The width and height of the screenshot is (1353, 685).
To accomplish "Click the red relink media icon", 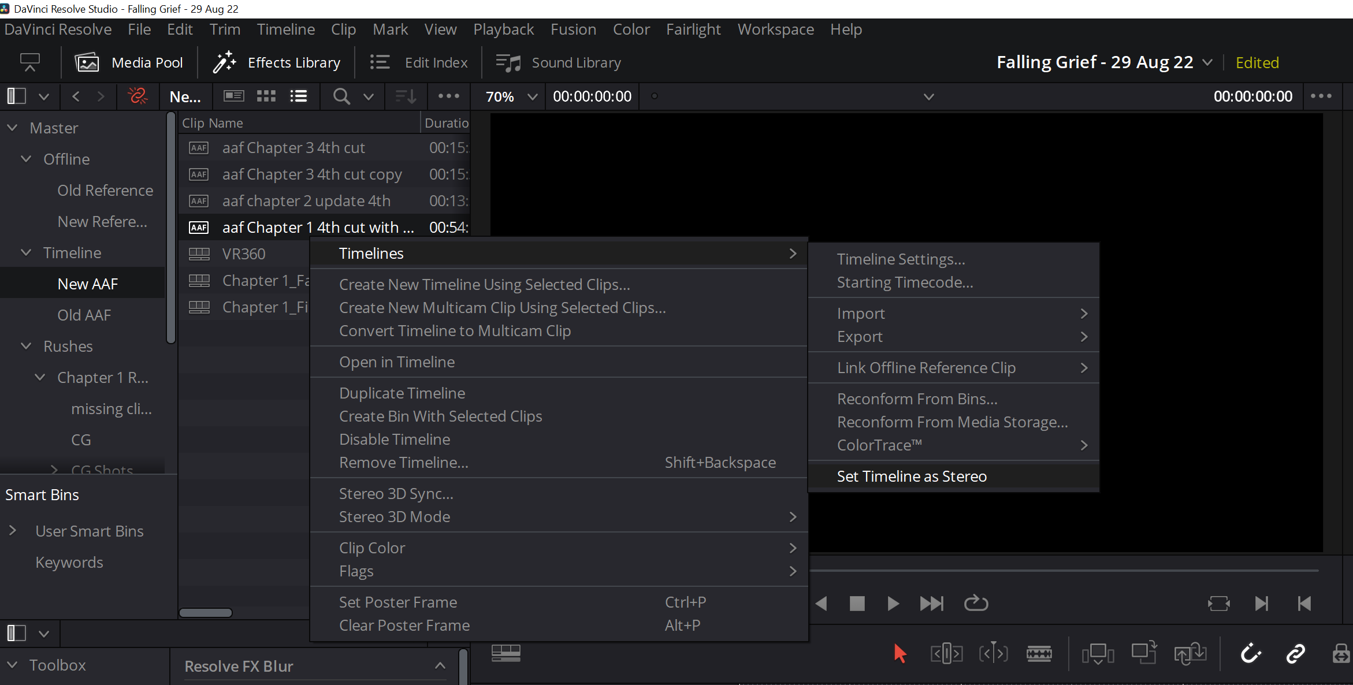I will tap(137, 96).
